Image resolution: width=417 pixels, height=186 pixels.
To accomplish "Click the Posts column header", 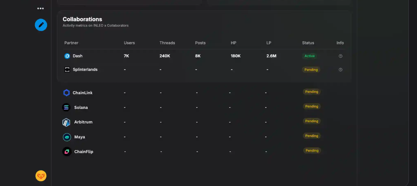I will tap(200, 43).
